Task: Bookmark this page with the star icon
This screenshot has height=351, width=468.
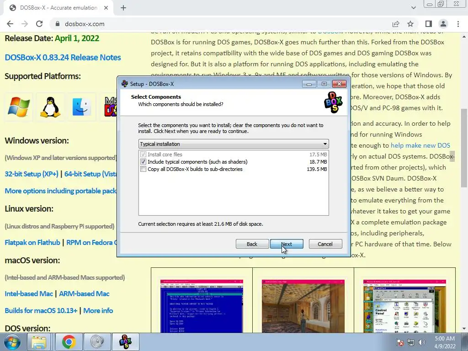Action: (410, 24)
